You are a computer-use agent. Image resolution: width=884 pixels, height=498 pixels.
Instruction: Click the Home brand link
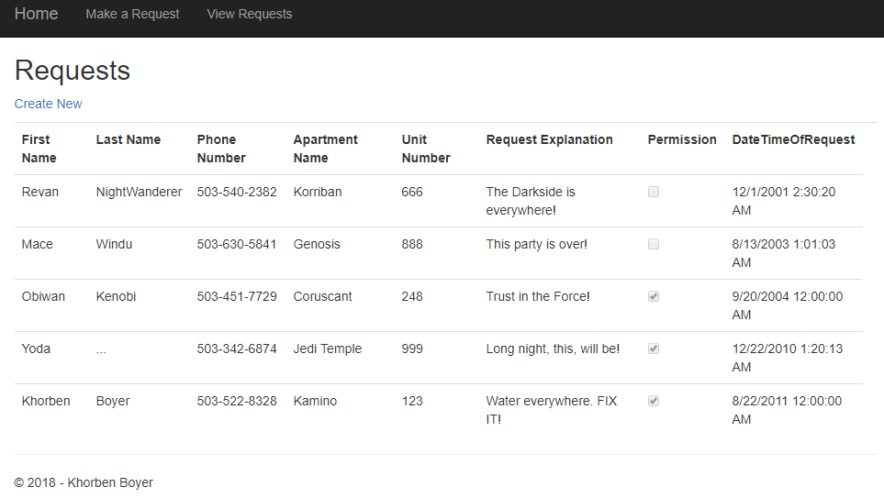coord(36,14)
